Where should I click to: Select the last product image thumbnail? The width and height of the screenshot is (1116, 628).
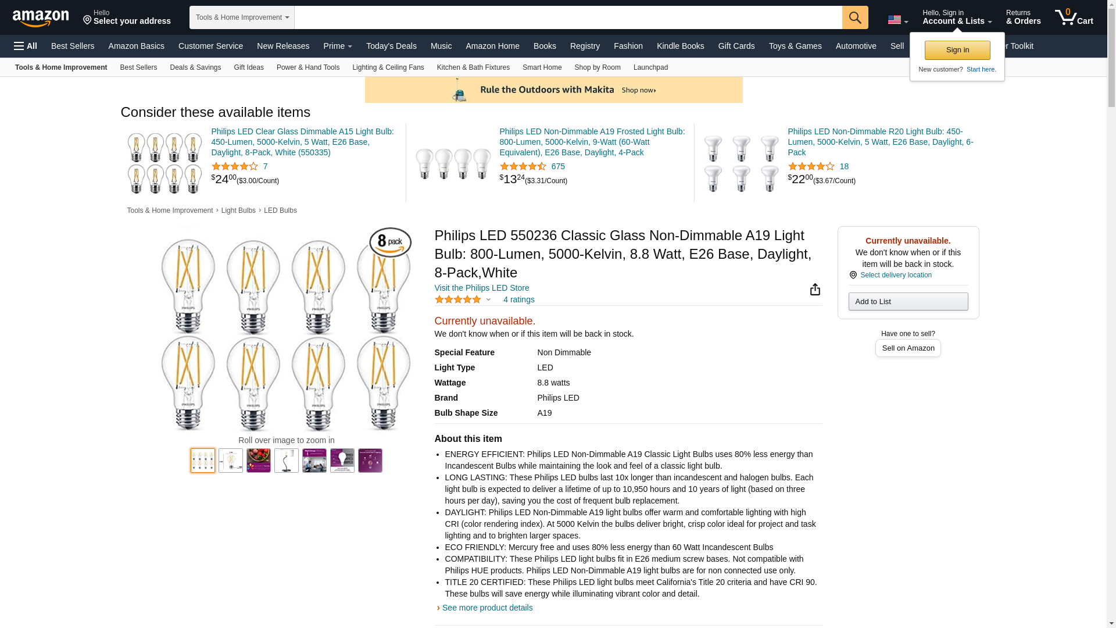click(370, 461)
